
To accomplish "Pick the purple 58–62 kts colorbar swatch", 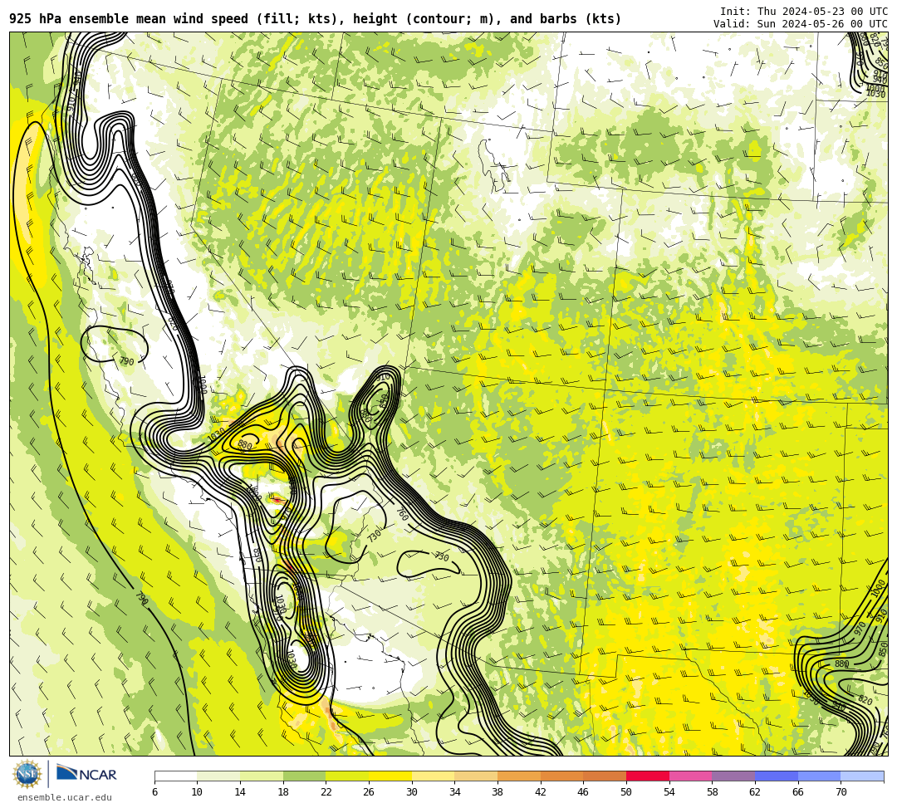I will (x=733, y=776).
